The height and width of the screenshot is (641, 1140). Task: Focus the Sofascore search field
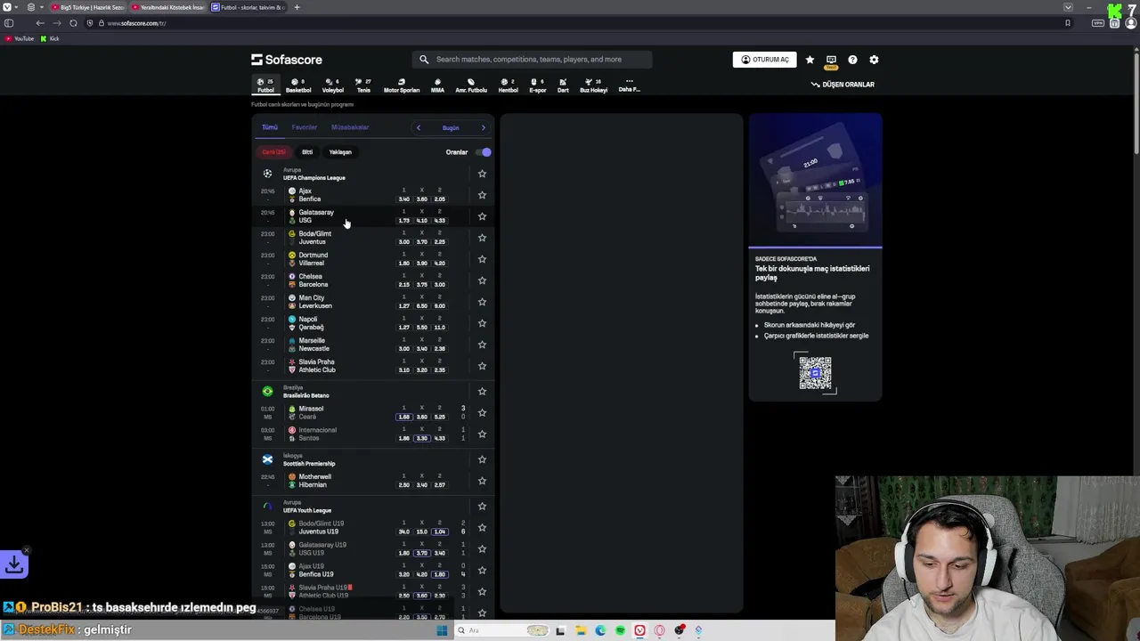532,60
